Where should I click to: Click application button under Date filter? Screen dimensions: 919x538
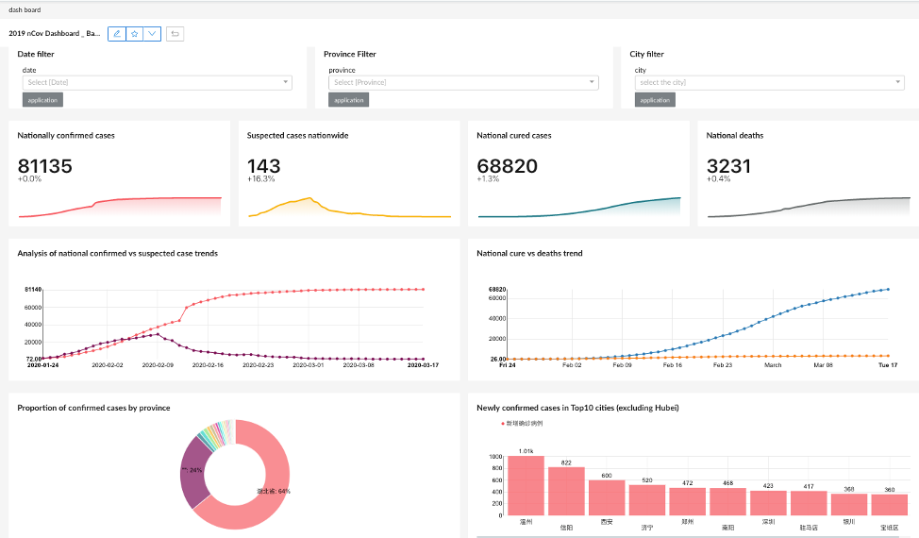(x=42, y=100)
